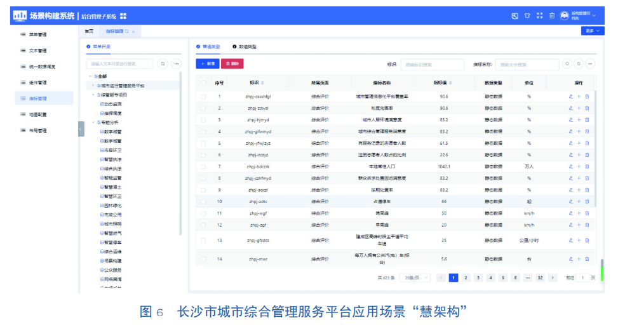625x327 pixels.
Task: Click the round reset icon above table
Action: (579, 63)
